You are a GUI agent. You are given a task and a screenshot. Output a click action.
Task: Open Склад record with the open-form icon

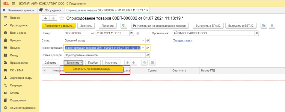tap(147, 41)
